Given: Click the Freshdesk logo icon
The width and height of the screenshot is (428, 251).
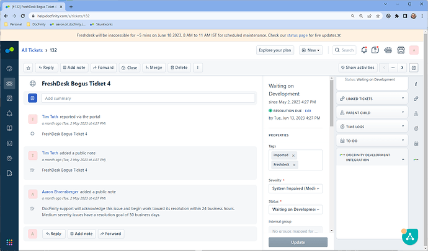Looking at the screenshot, I should click(9, 50).
